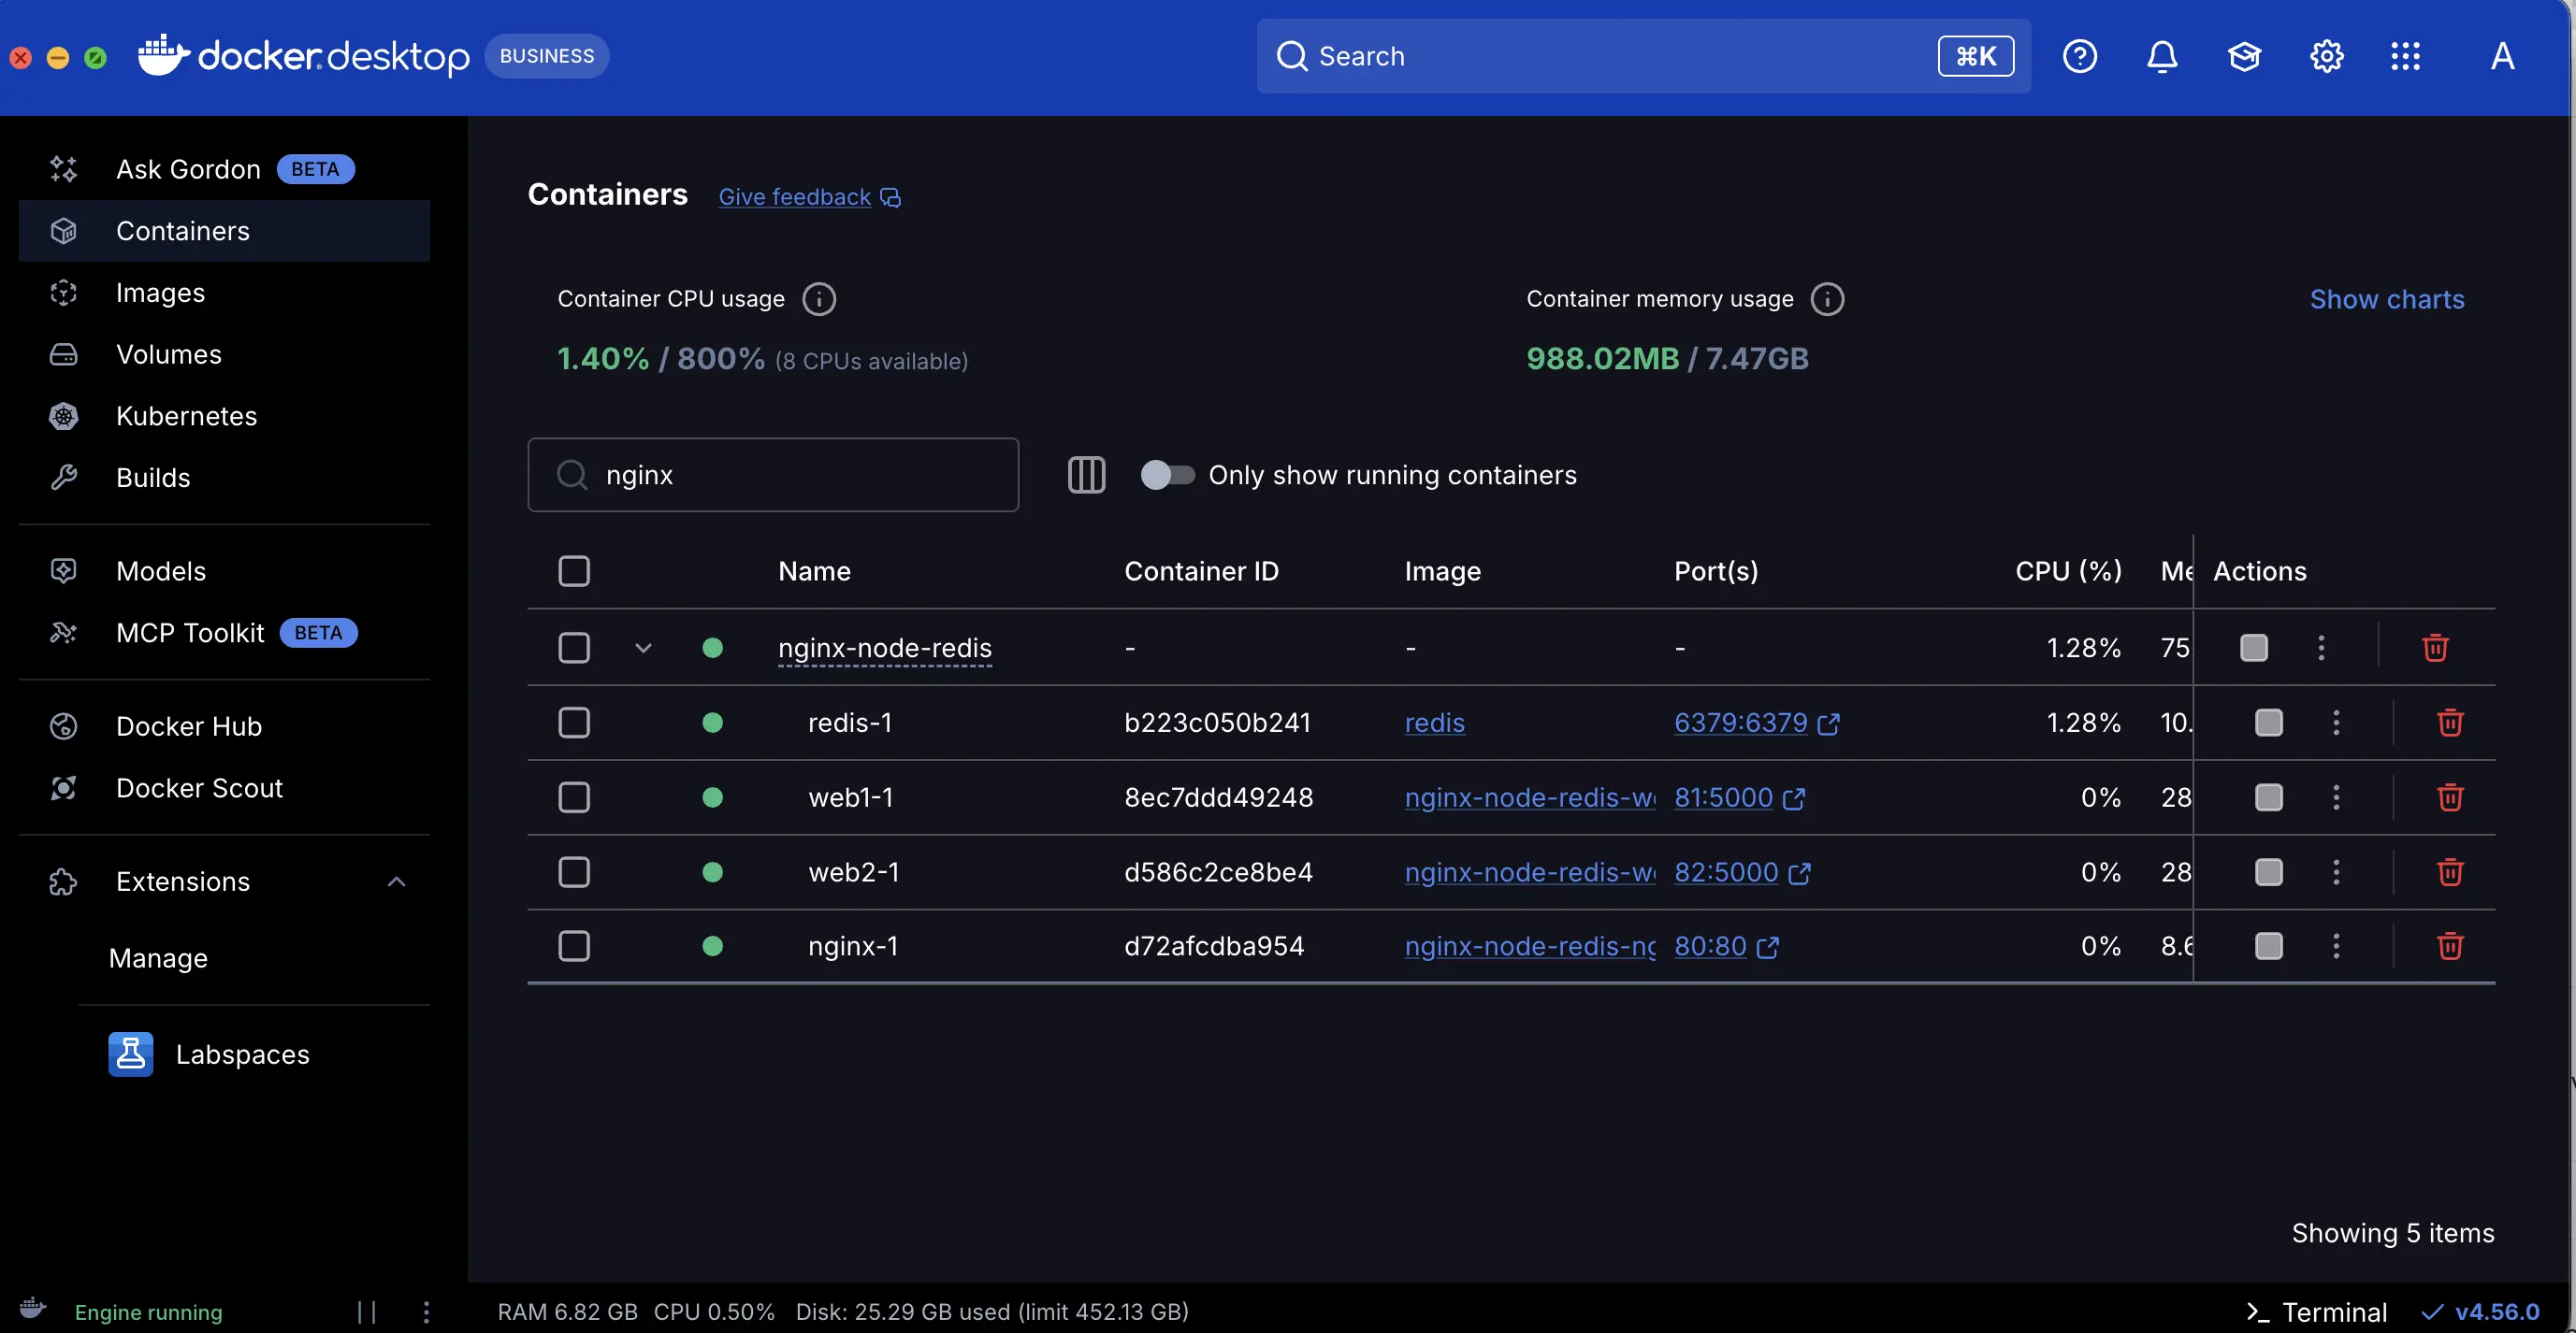Enable Only show running containers
2576x1333 pixels.
(x=1168, y=475)
